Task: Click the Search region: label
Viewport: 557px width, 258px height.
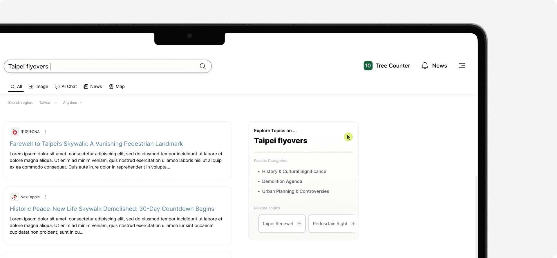Action: [x=21, y=103]
